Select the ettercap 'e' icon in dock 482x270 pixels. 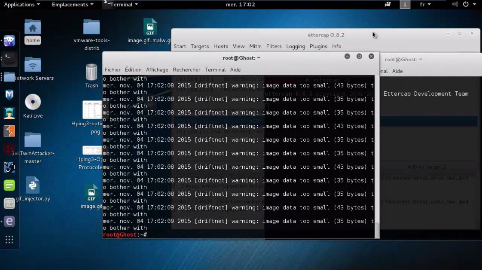(x=9, y=221)
